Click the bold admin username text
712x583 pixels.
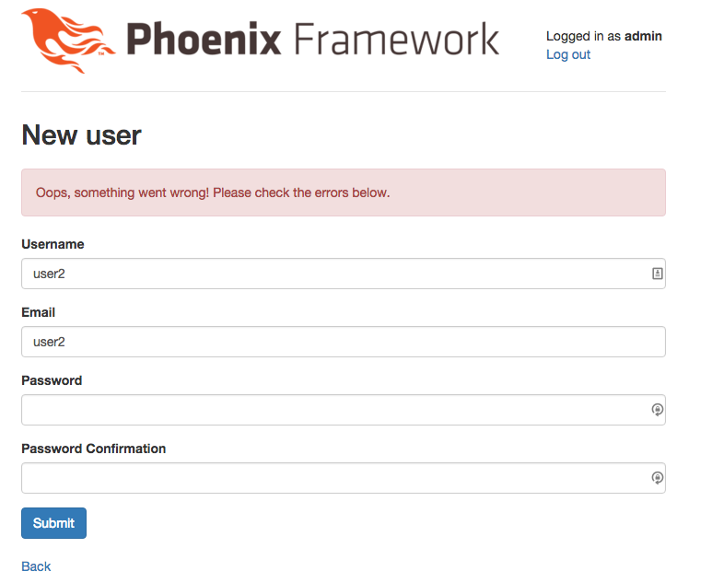[x=643, y=36]
